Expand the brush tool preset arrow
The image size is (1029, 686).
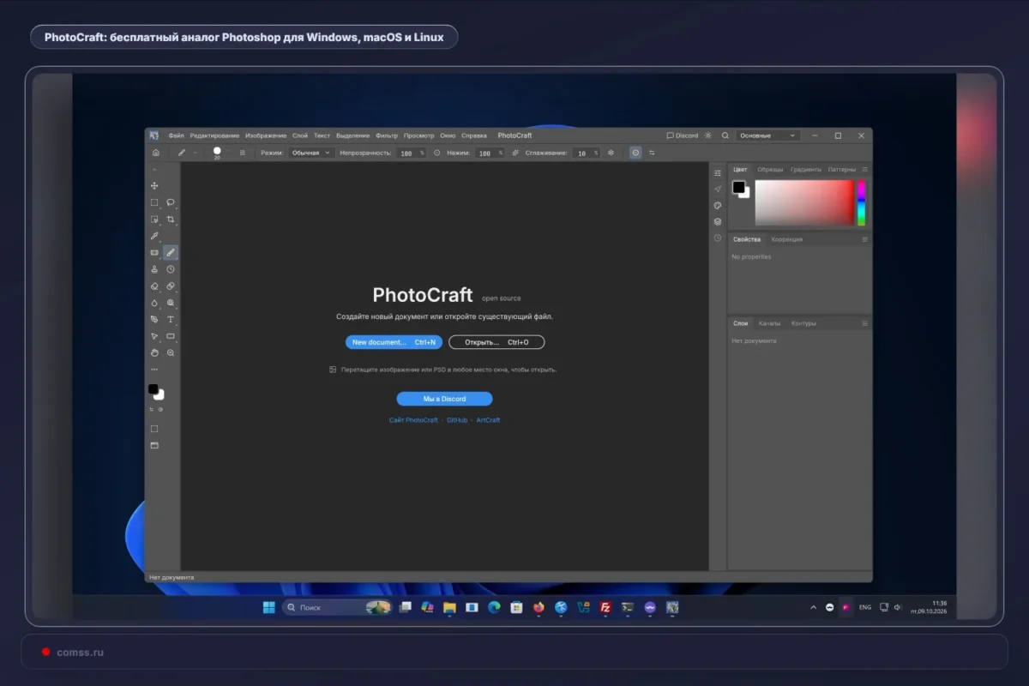(x=195, y=153)
